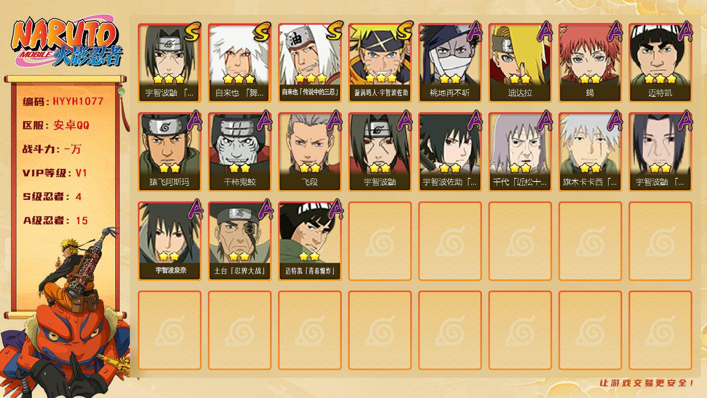This screenshot has width=707, height=398.
Task: Open the 旗木卡卡西 A-rank card
Action: (x=590, y=152)
